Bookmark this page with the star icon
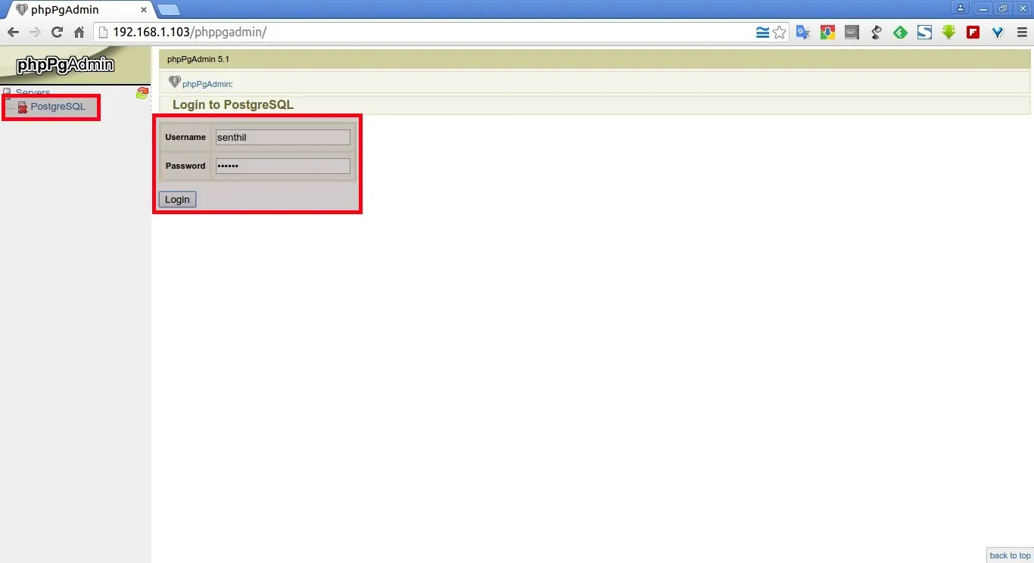The height and width of the screenshot is (563, 1034). [x=780, y=33]
